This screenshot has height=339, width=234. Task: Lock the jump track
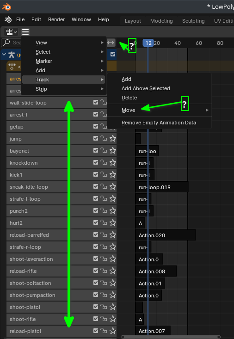click(x=104, y=138)
